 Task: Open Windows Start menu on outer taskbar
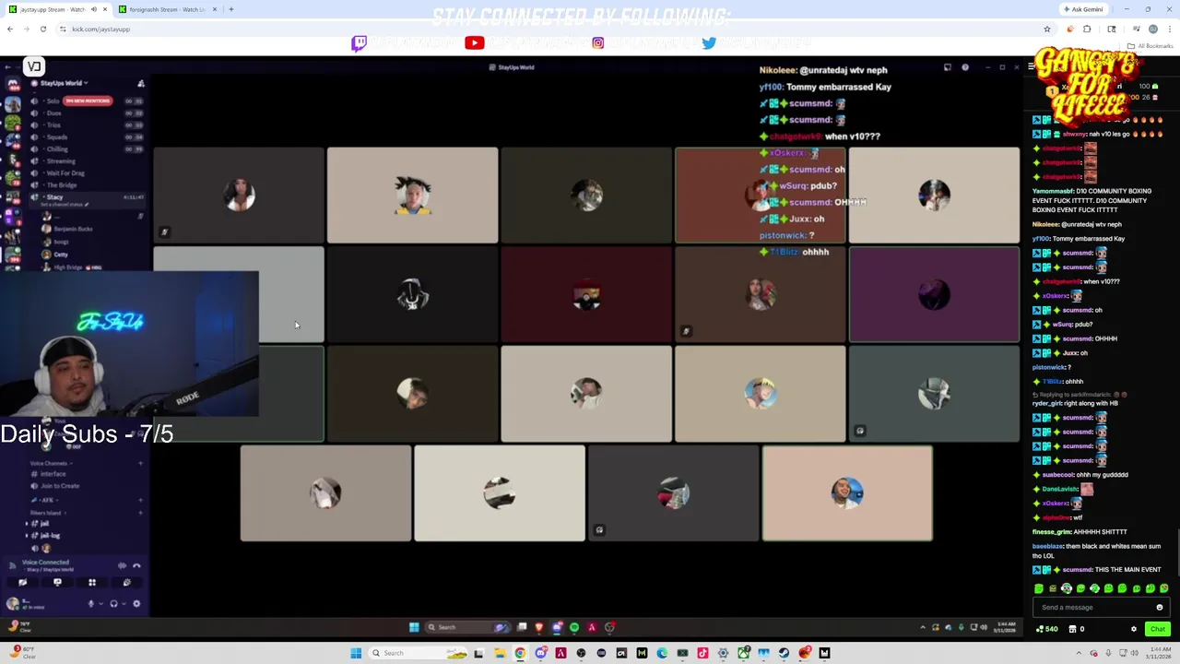356,653
